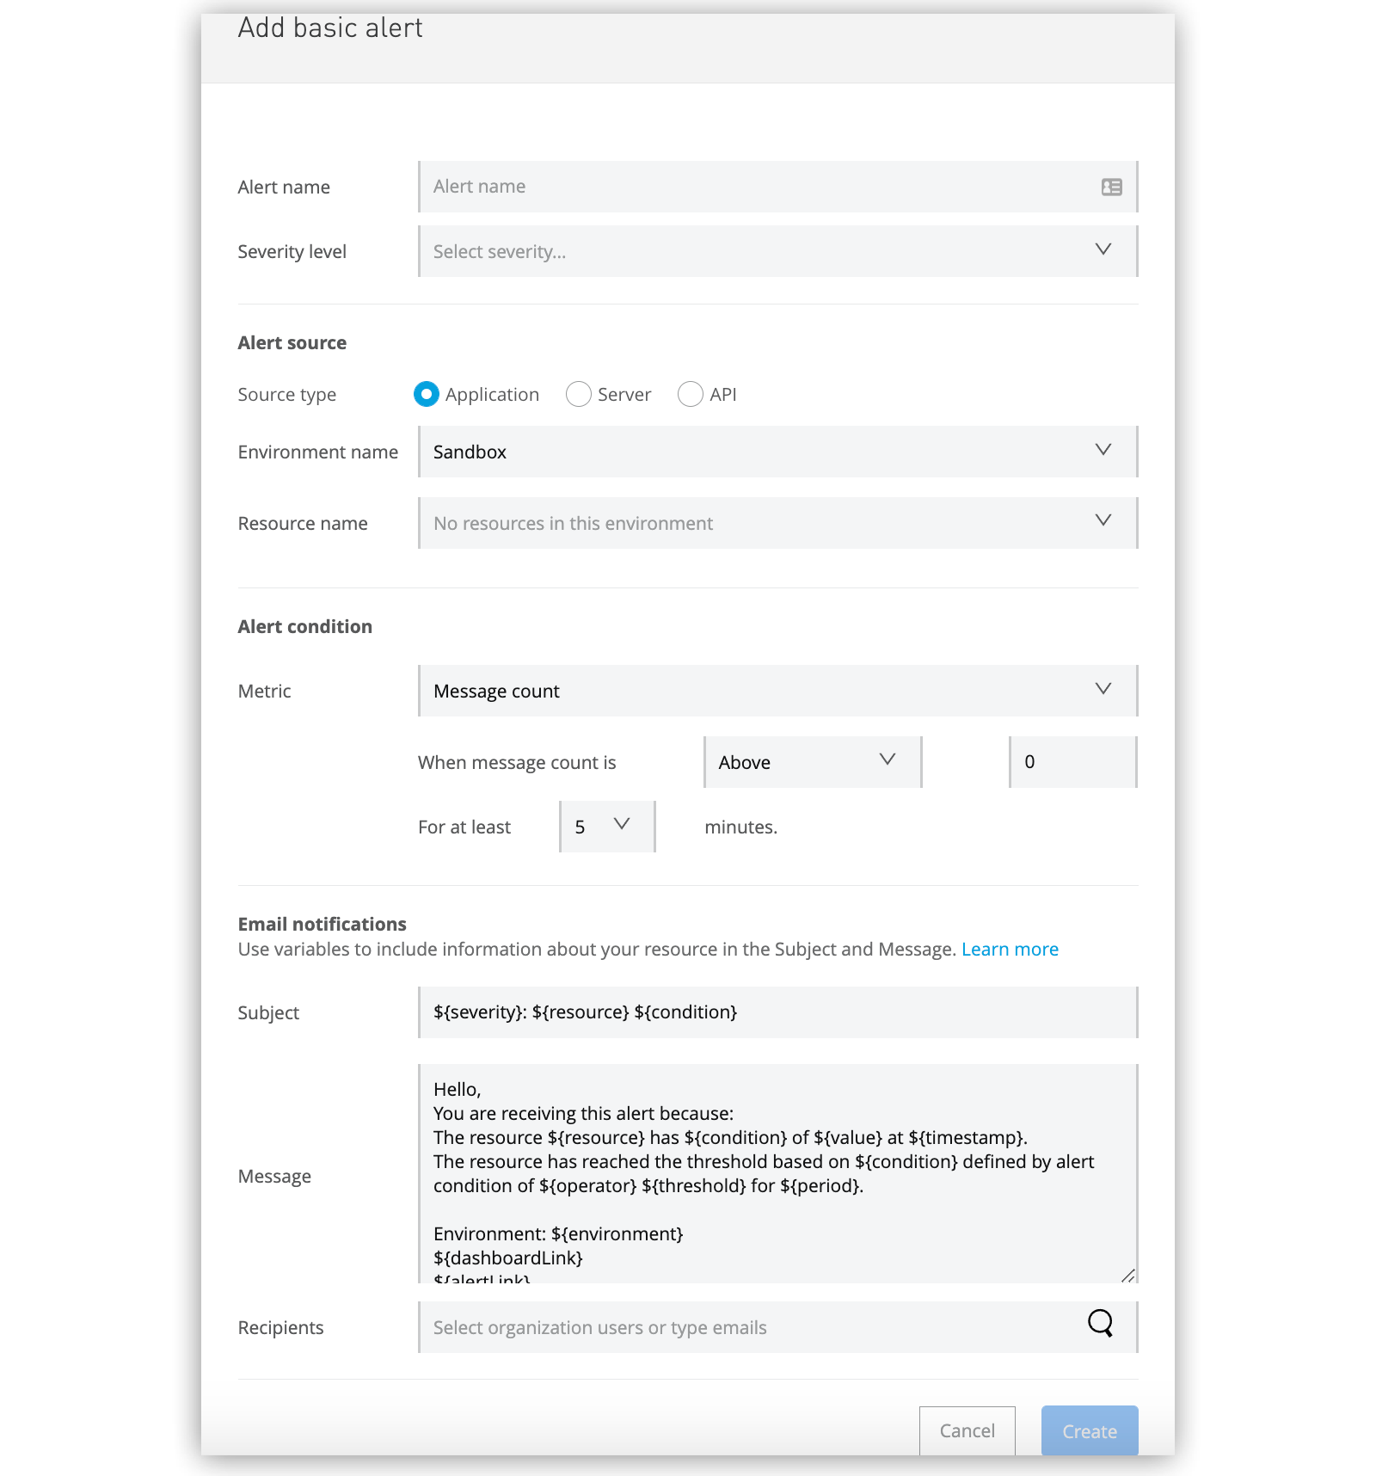Click inside the Message text area

click(778, 1174)
